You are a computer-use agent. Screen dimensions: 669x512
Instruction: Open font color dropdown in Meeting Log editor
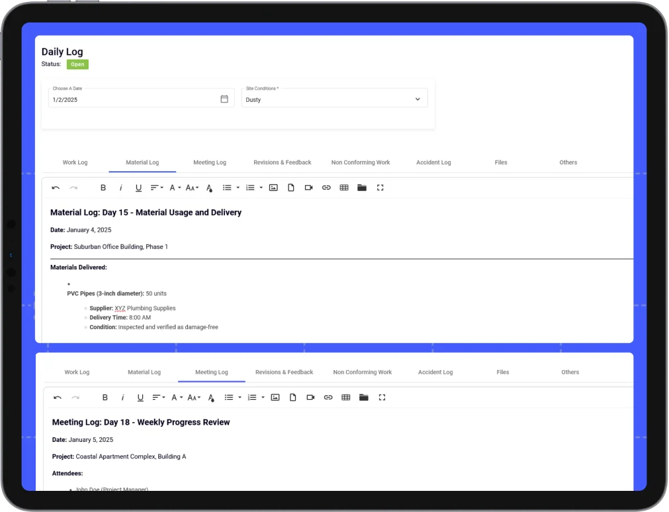(x=177, y=398)
